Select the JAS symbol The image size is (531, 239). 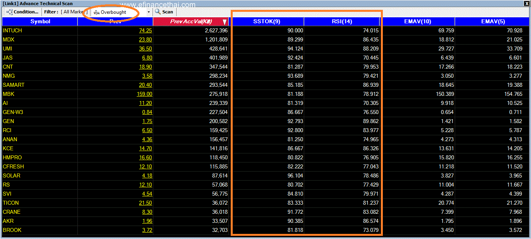(x=8, y=58)
